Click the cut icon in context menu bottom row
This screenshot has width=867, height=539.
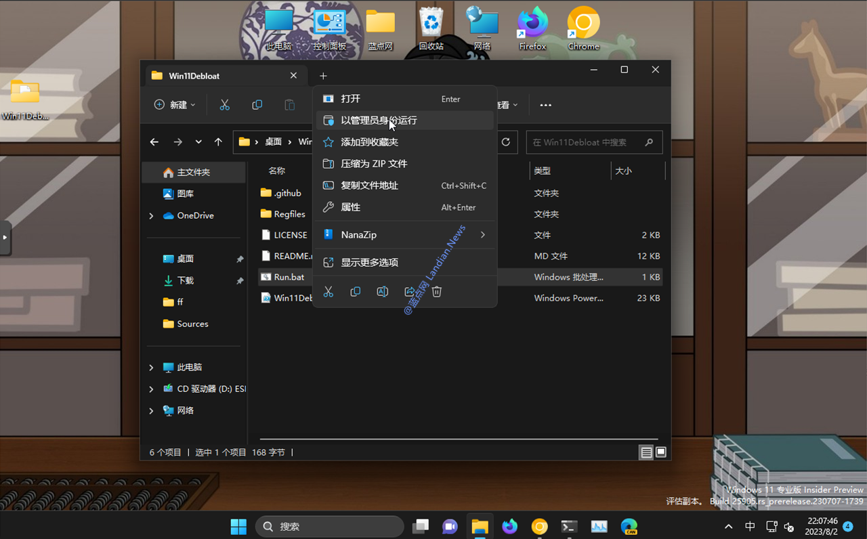329,292
